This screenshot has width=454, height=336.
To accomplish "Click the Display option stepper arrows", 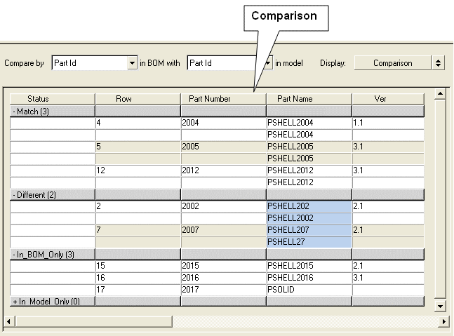I will coord(439,63).
